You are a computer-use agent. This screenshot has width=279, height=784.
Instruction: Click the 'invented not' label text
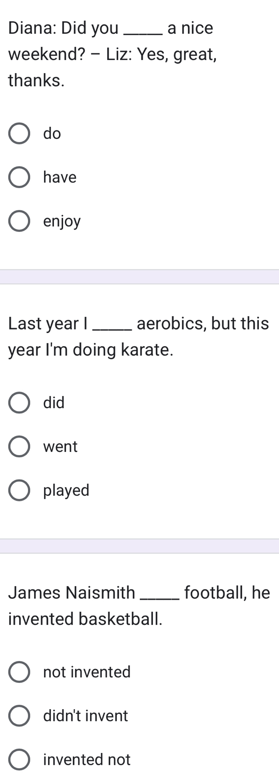point(87,760)
